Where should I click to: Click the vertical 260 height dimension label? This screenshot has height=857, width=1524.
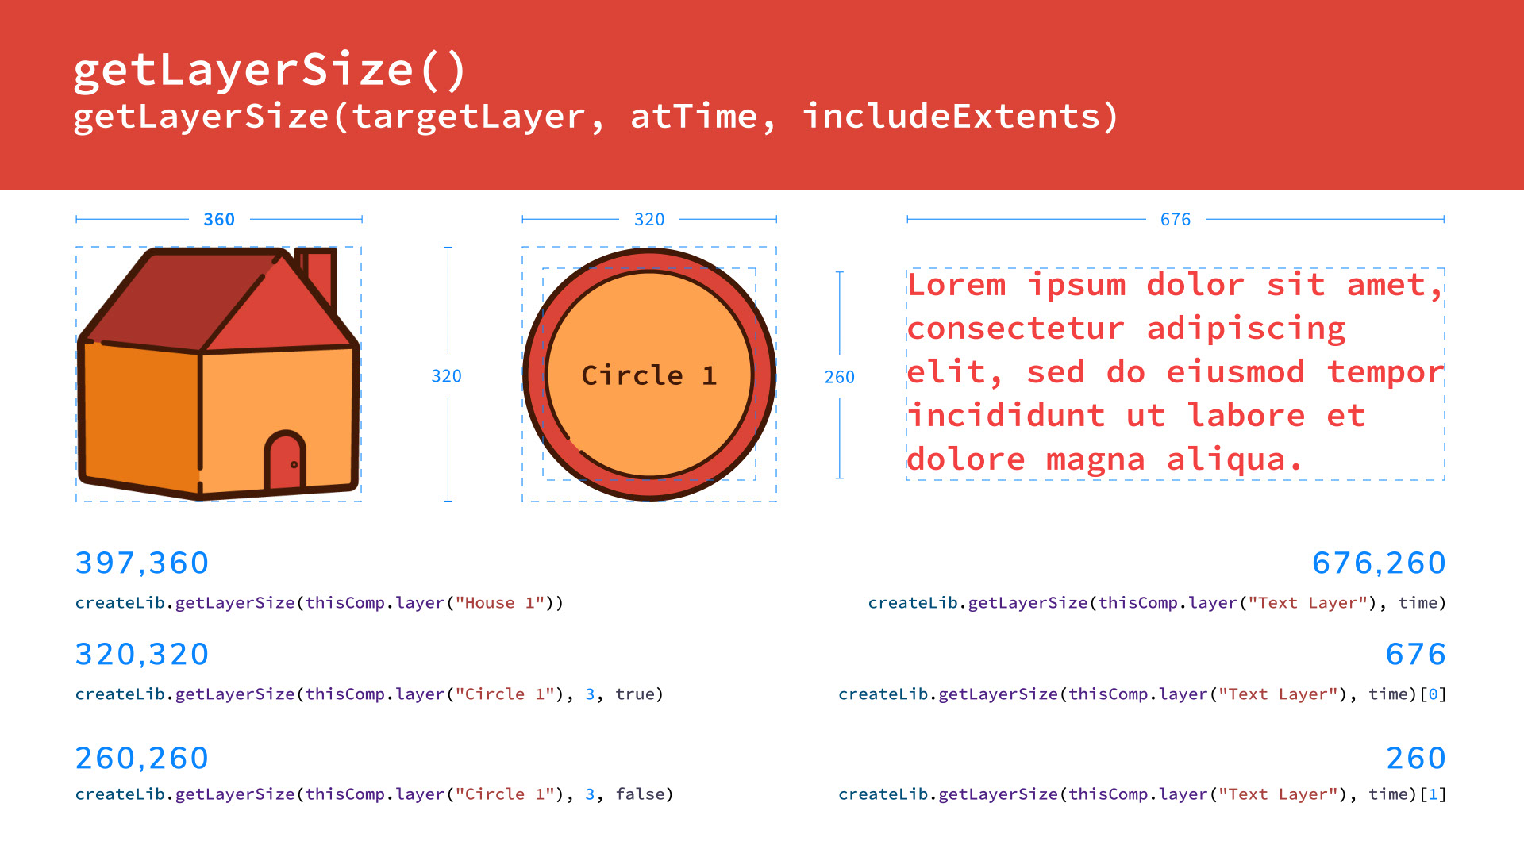[839, 377]
